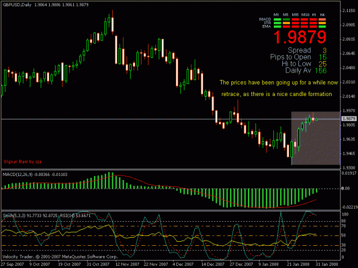Click the salmon MACD signal bar under H4
This screenshot has height=268, width=358.
(x=322, y=19)
